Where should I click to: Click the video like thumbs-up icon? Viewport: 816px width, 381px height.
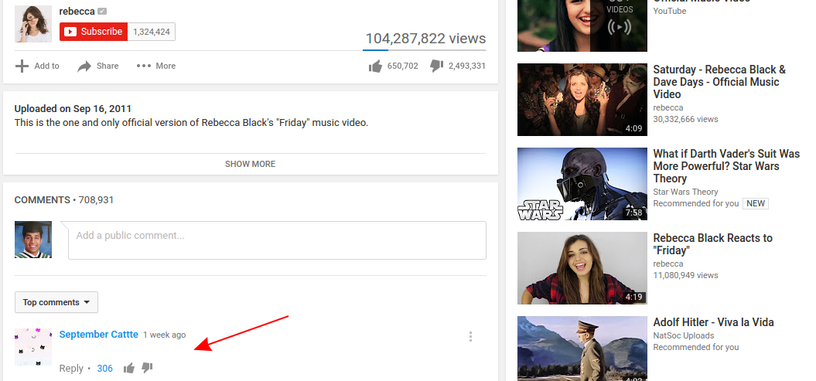point(375,66)
